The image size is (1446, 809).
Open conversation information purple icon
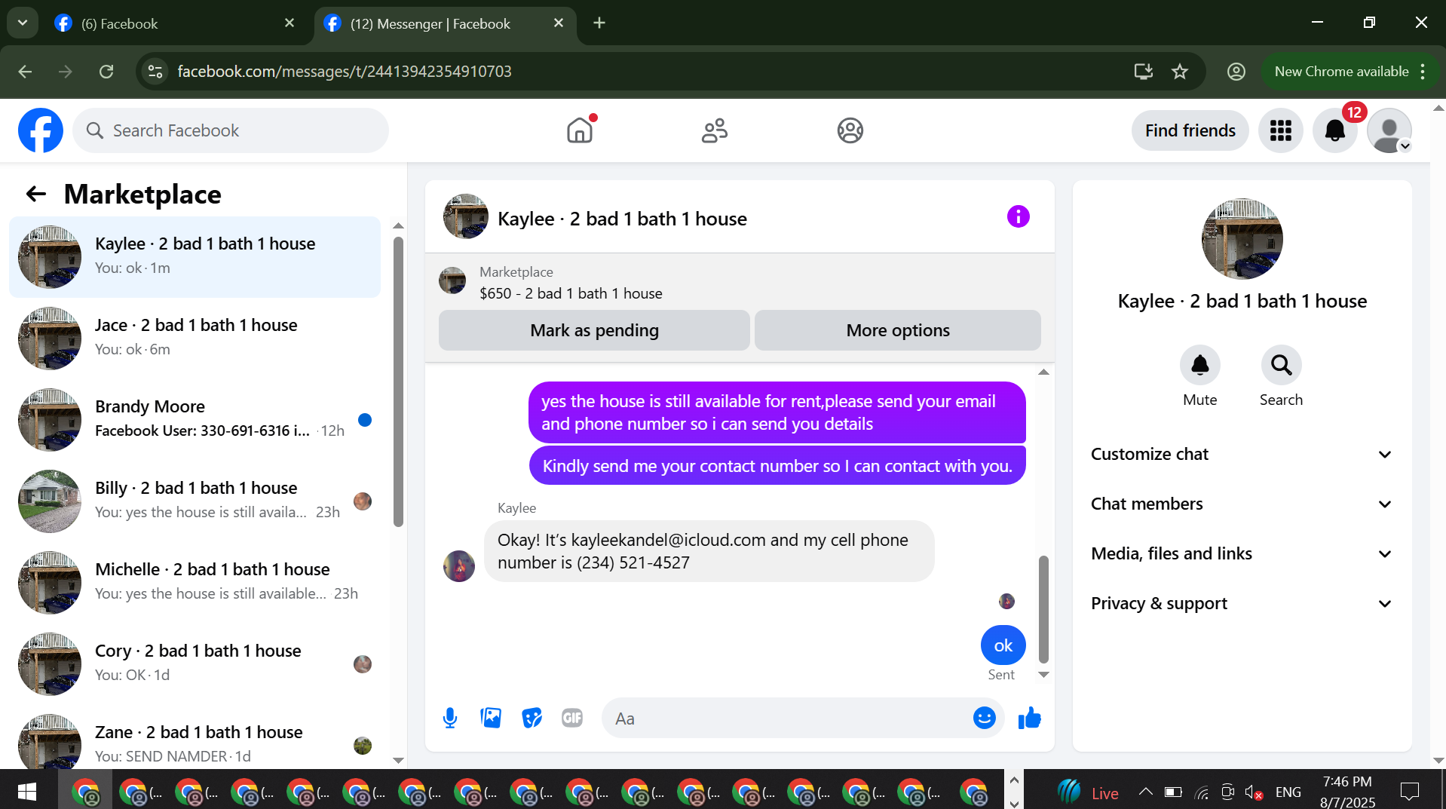[1018, 217]
